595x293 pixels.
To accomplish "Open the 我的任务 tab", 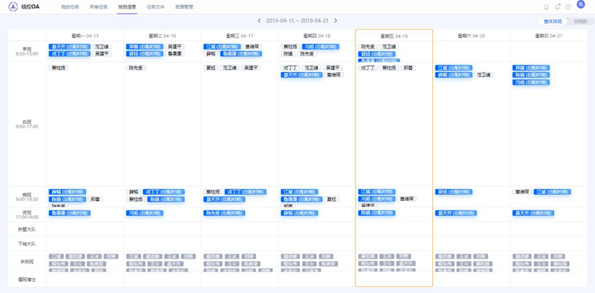I will pos(70,7).
